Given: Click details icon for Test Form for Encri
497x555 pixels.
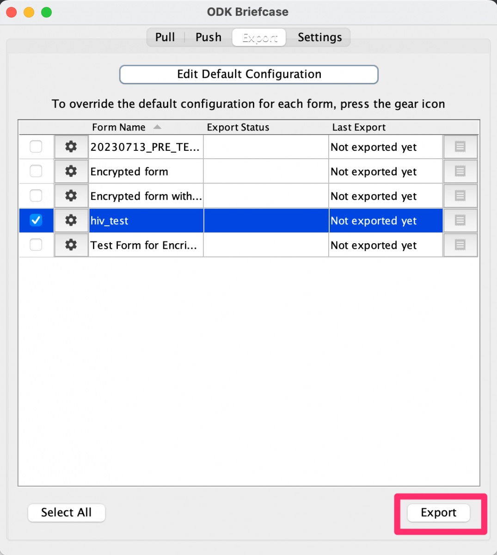Looking at the screenshot, I should 460,245.
